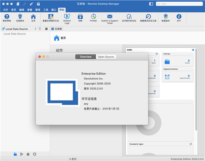Open the 查看 (View) menu tab
The height and width of the screenshot is (161, 205).
coord(30,10)
